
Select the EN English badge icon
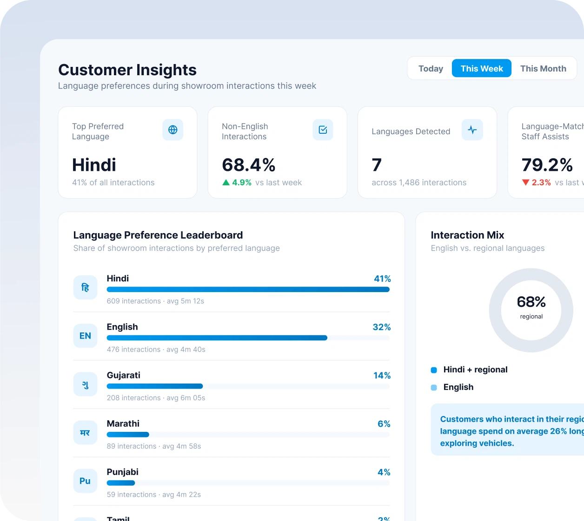(x=85, y=336)
